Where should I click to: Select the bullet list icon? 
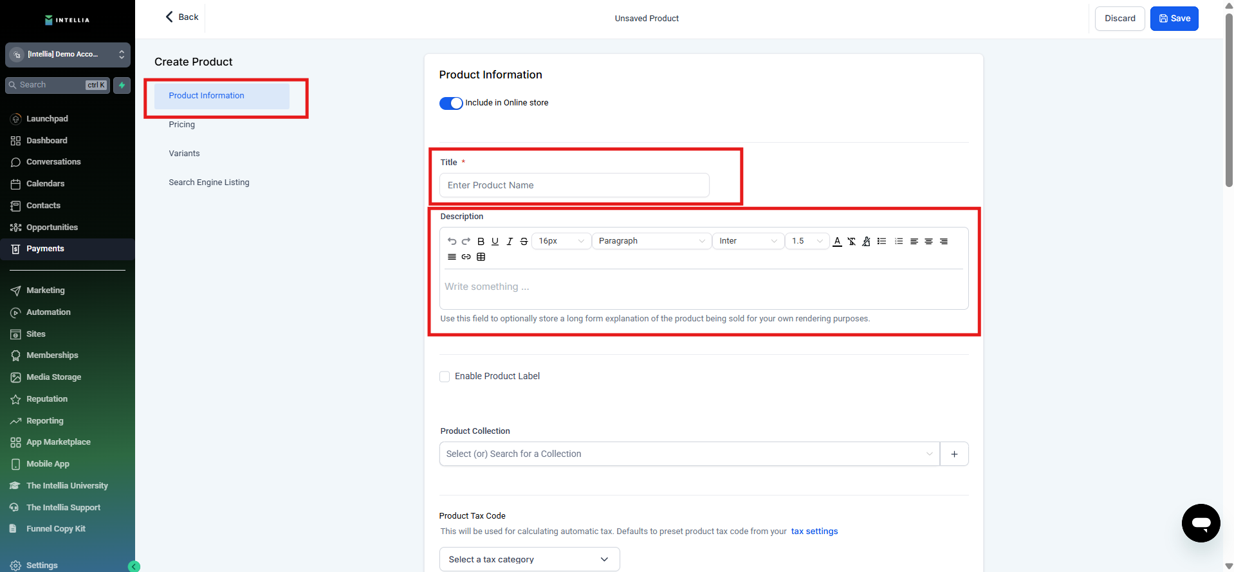click(x=881, y=241)
